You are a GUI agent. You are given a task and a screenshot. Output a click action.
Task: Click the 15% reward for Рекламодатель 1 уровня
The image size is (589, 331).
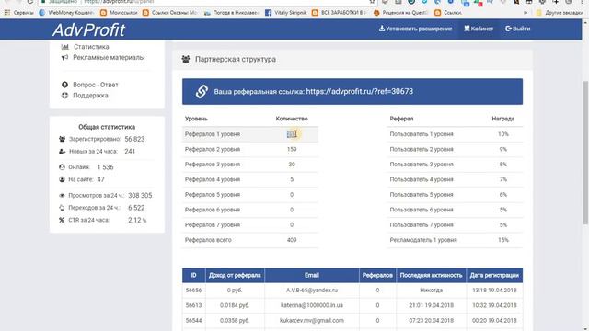pyautogui.click(x=503, y=240)
